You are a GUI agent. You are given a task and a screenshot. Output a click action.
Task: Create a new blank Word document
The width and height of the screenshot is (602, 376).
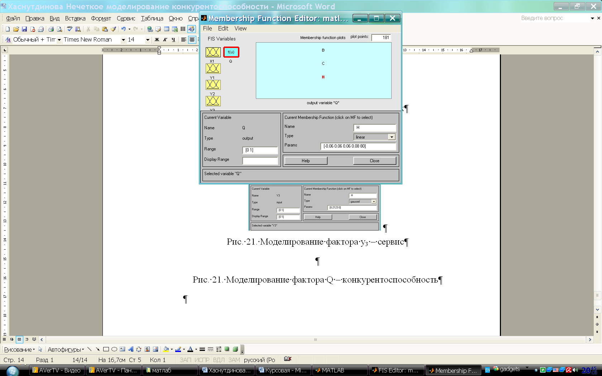tap(8, 29)
